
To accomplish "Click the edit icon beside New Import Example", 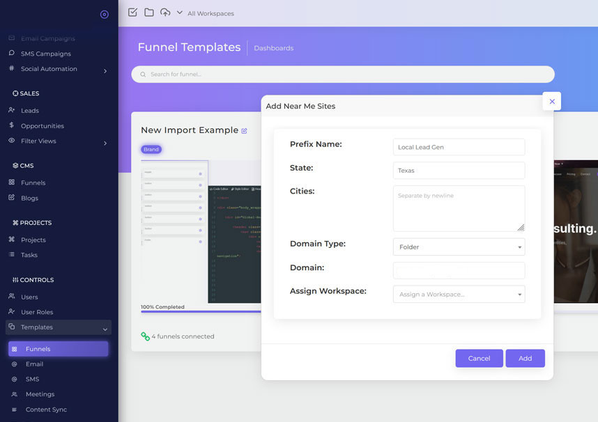I will pyautogui.click(x=245, y=131).
